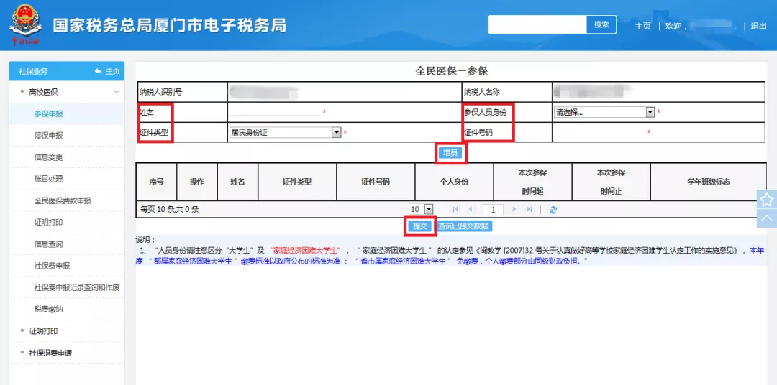The width and height of the screenshot is (777, 385).
Task: Click the 提交 submit button
Action: click(x=420, y=226)
